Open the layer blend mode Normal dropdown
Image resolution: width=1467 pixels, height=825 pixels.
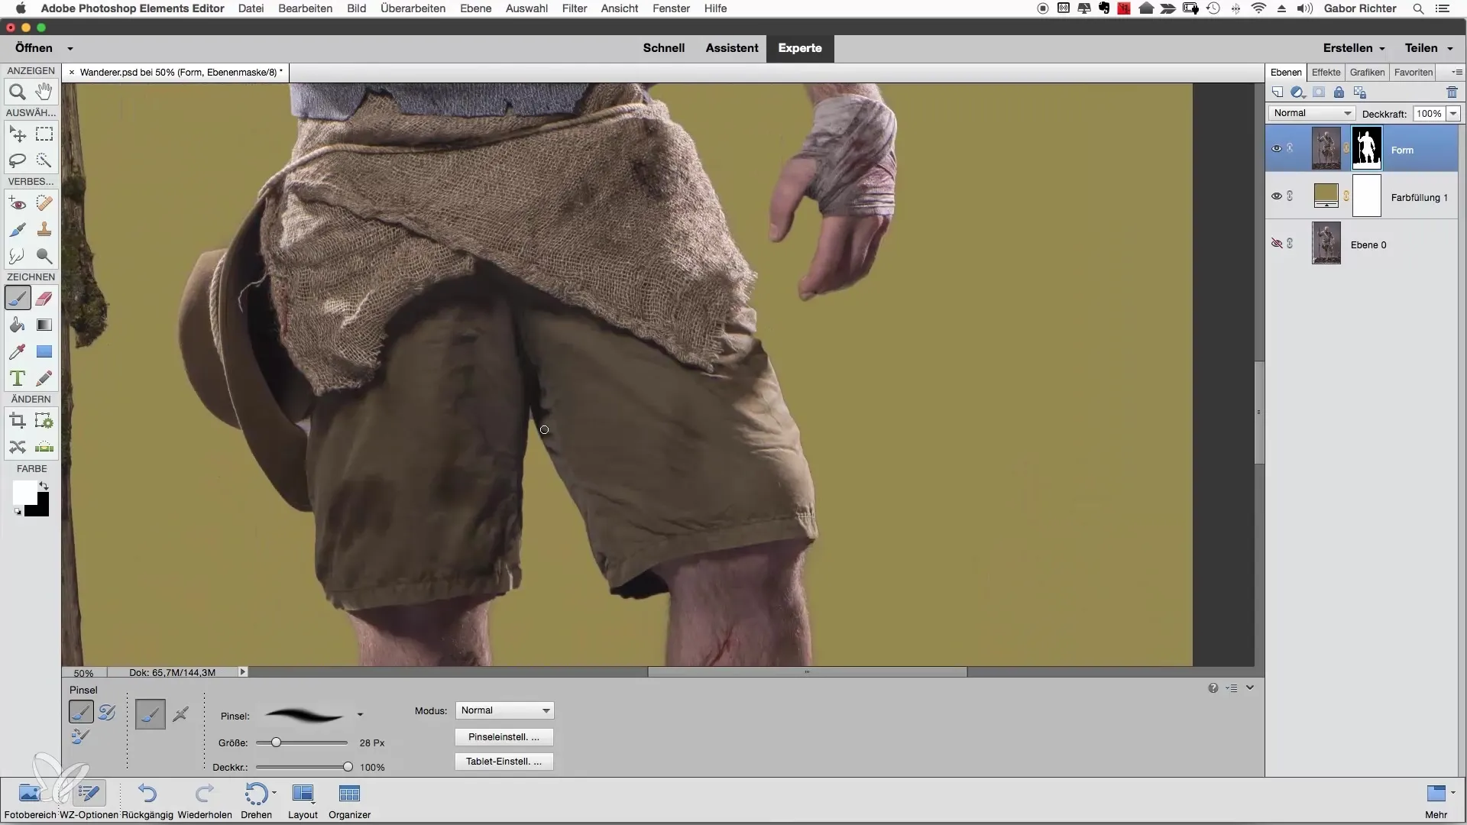point(1312,113)
